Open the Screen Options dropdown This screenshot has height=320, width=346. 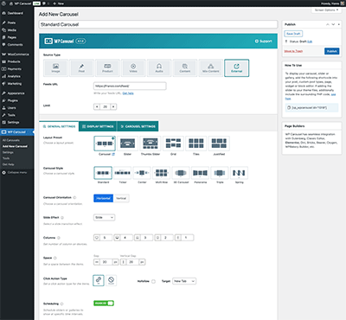326,10
